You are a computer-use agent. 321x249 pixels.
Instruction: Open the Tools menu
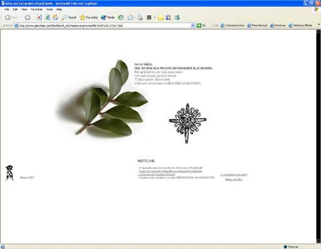point(50,9)
